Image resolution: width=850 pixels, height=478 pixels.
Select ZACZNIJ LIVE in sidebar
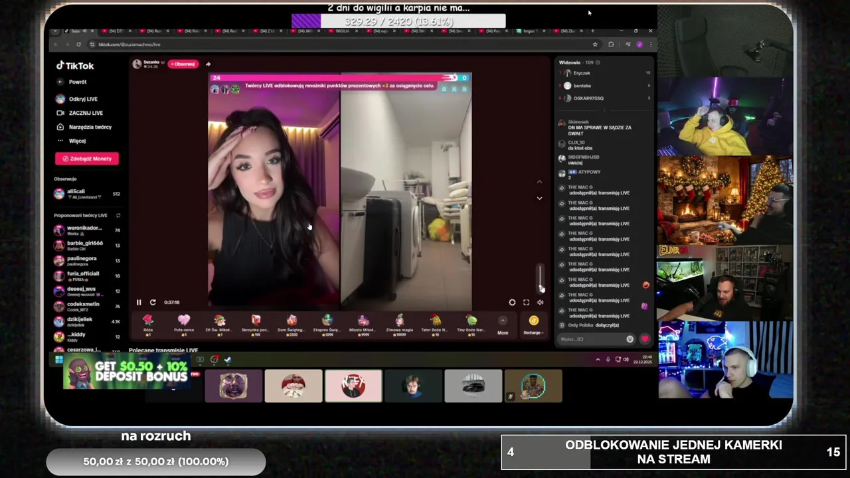tap(80, 113)
